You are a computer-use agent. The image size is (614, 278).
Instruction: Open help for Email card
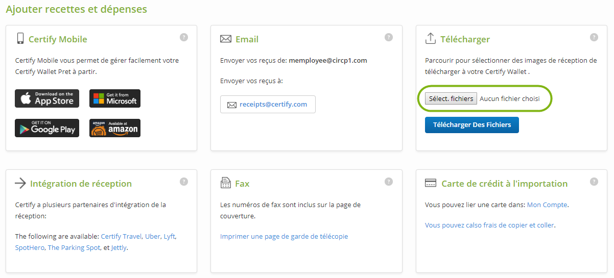point(389,37)
